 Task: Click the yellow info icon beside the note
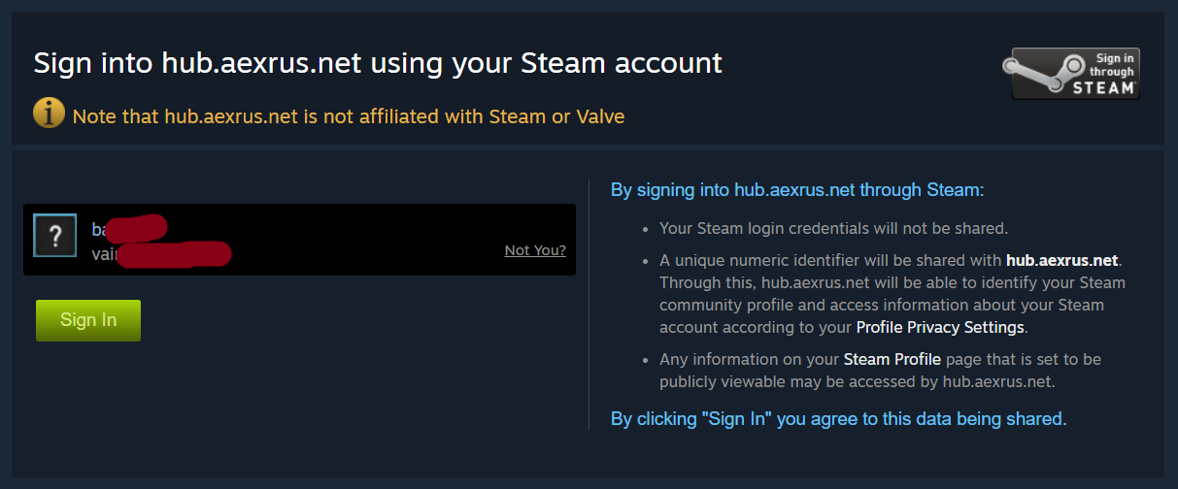[49, 114]
